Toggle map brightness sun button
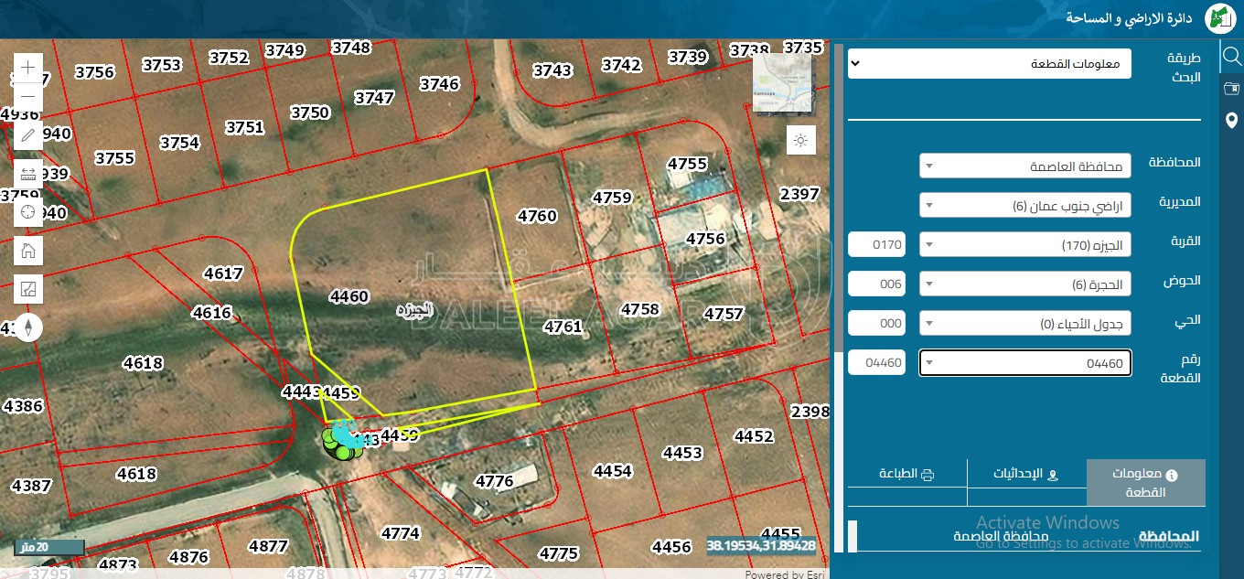Image resolution: width=1244 pixels, height=579 pixels. [800, 141]
